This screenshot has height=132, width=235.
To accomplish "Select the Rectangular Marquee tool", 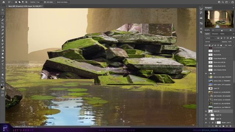I will 3,13.
